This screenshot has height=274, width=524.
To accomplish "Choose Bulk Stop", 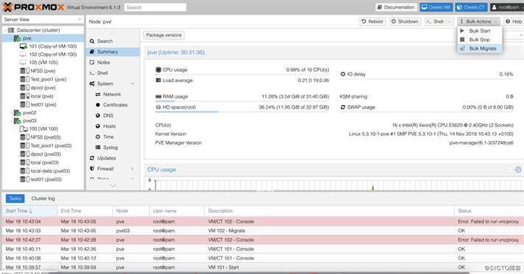I will [x=480, y=40].
